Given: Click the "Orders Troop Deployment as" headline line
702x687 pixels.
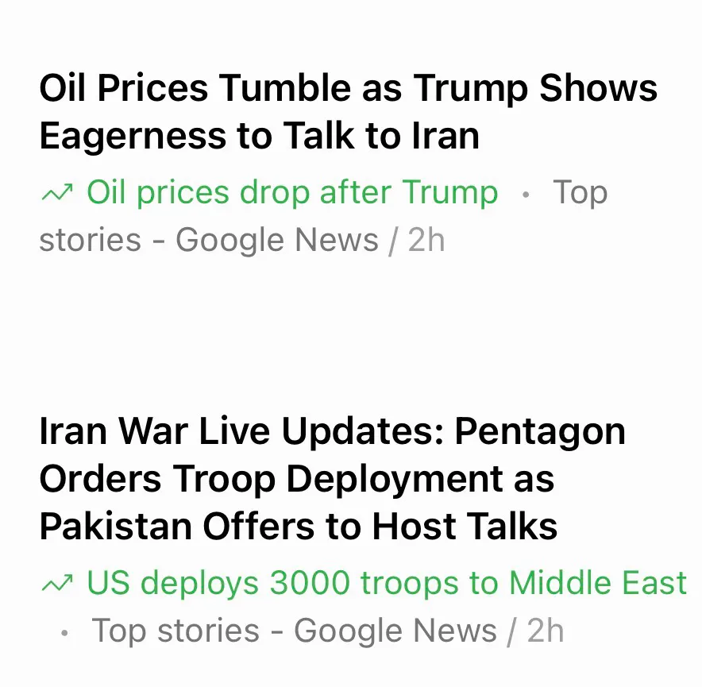Looking at the screenshot, I should point(296,479).
